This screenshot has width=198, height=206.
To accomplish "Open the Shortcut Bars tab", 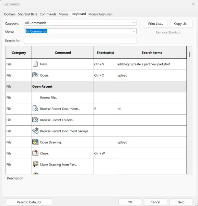I will [x=27, y=14].
